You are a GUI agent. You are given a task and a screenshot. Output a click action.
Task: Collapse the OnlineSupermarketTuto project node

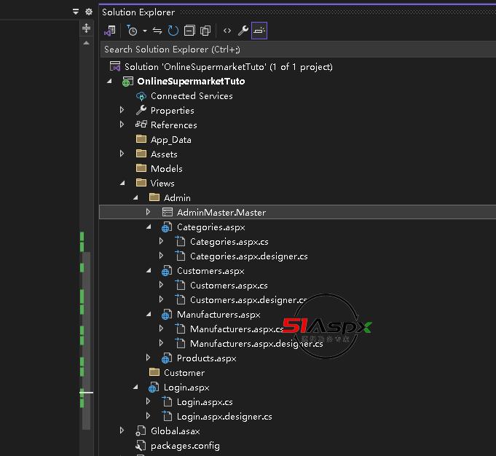109,82
